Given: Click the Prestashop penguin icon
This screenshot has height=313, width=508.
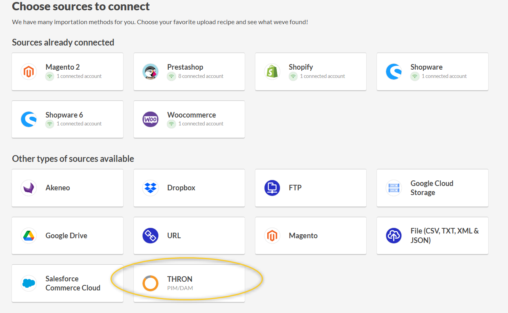Looking at the screenshot, I should click(x=150, y=72).
